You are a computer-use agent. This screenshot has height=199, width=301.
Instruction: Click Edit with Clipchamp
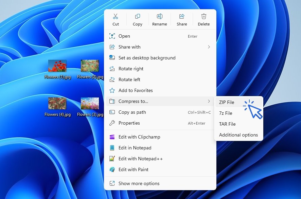139,137
